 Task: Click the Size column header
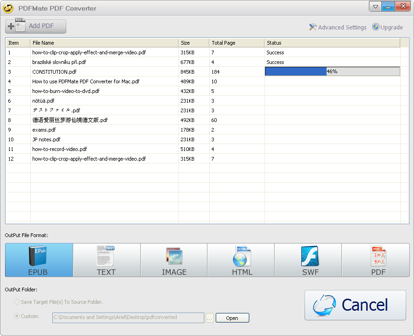194,43
